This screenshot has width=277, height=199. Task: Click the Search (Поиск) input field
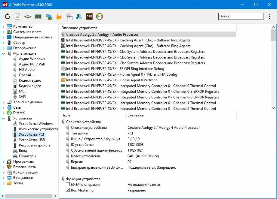coord(241,16)
